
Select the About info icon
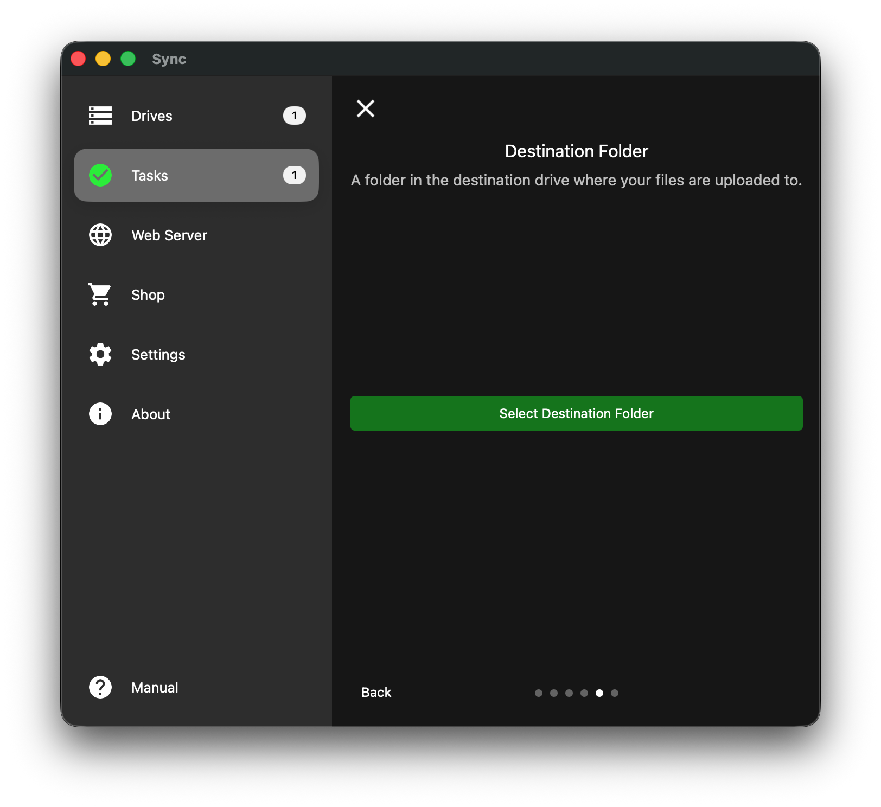[x=100, y=414]
